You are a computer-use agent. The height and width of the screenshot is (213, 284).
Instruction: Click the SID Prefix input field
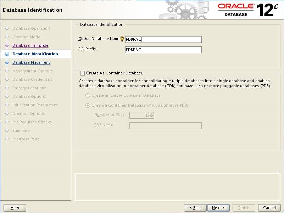click(163, 50)
